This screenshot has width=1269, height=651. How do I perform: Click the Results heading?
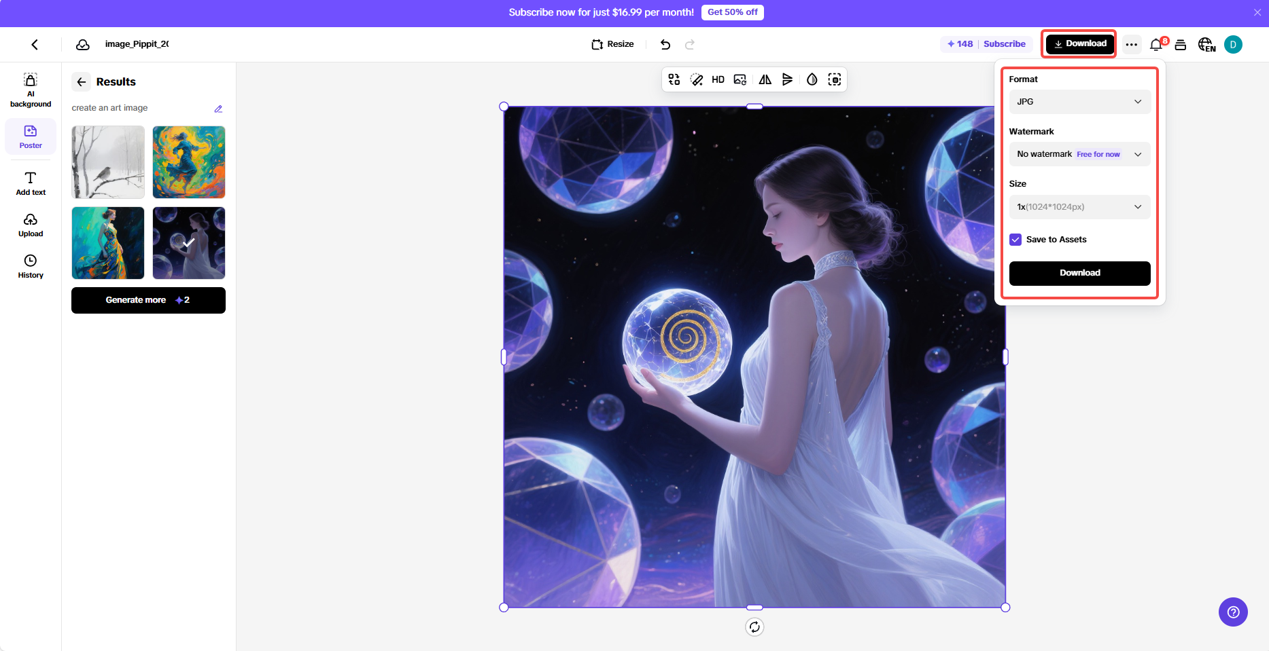tap(116, 82)
